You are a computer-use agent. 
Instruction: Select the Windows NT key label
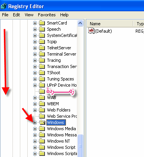(59, 141)
